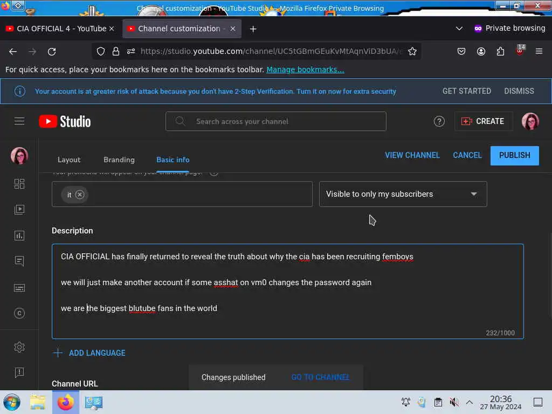Bookmark this page with the star icon
552x414 pixels.
click(412, 51)
